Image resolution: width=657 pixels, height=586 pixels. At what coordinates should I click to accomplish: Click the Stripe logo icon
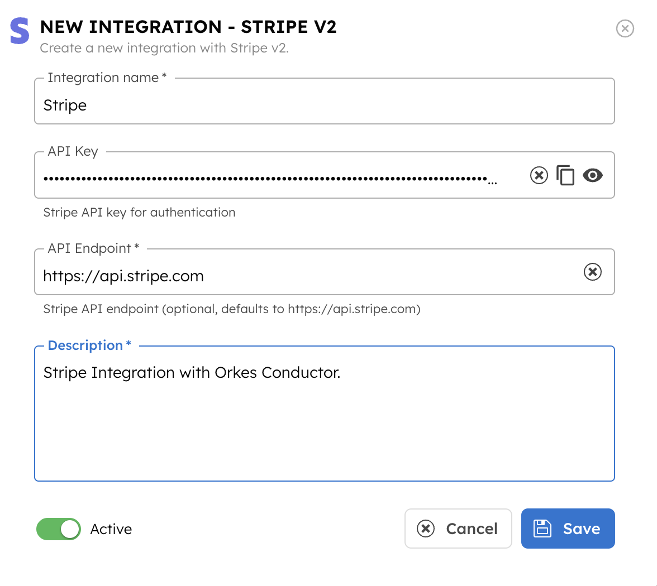coord(20,31)
